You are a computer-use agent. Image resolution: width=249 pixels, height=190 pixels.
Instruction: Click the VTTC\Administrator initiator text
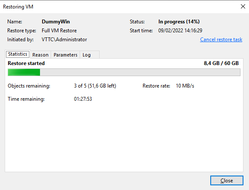[x=64, y=40]
